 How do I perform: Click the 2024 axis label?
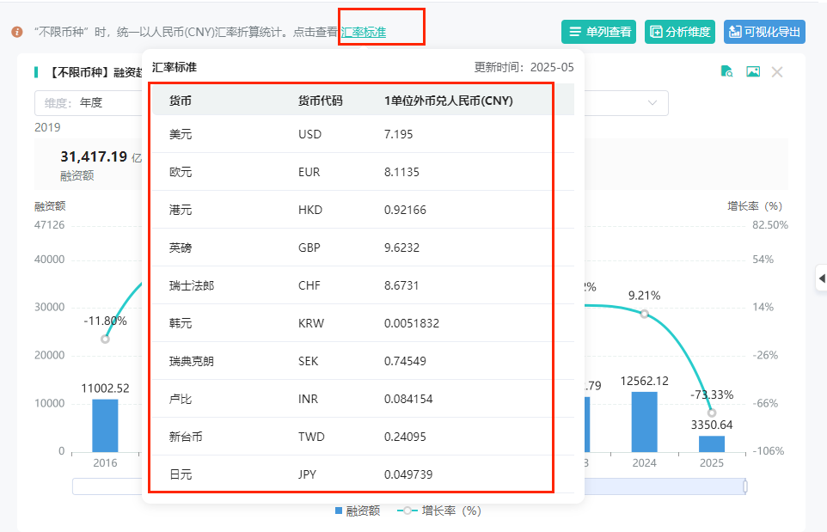pyautogui.click(x=644, y=463)
